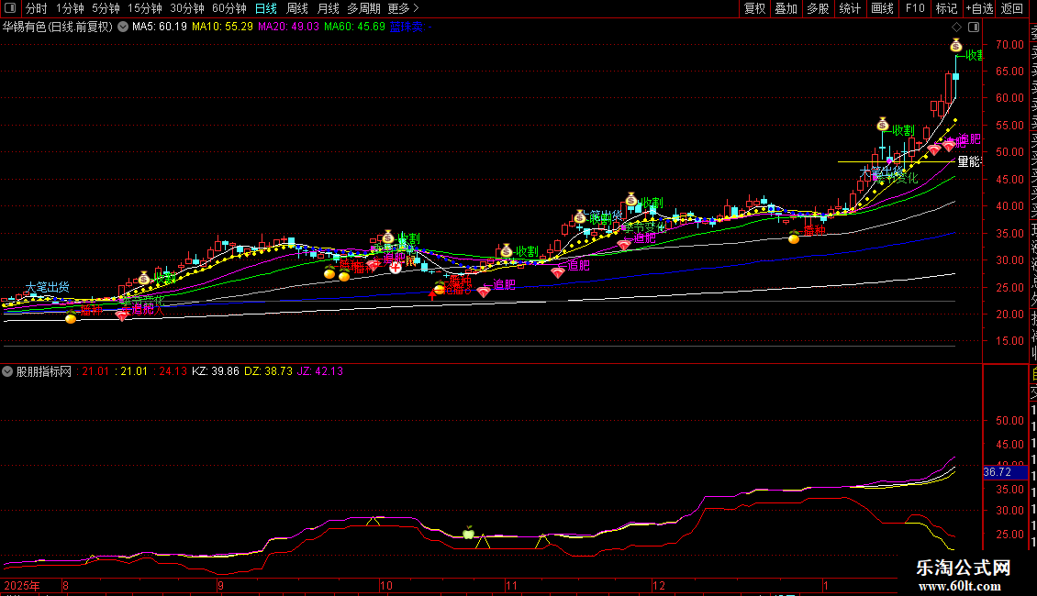
Task: Click the MA10: 55.29 indicator value
Action: tap(222, 28)
